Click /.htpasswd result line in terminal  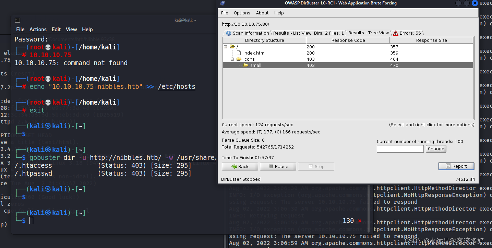point(103,174)
